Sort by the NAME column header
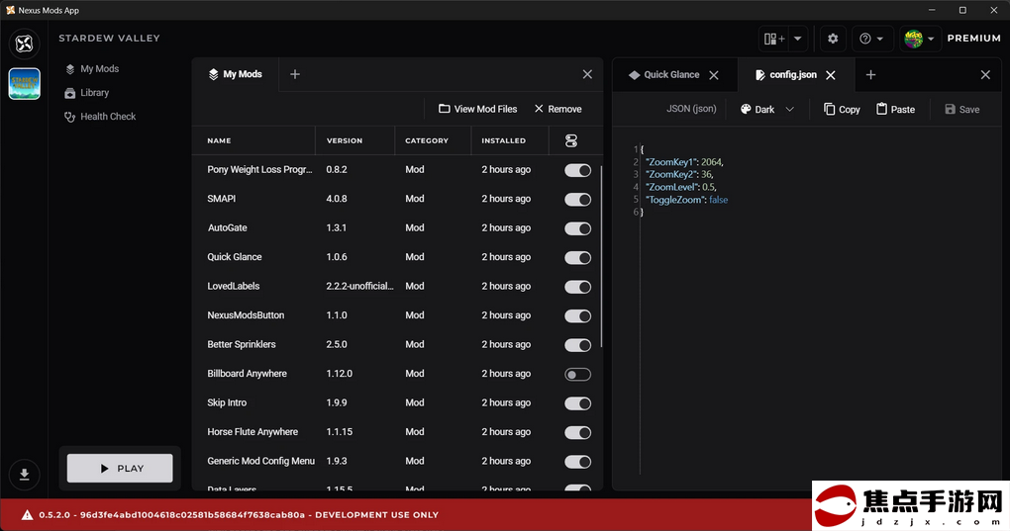Screen dimensions: 1010x531 click(219, 140)
